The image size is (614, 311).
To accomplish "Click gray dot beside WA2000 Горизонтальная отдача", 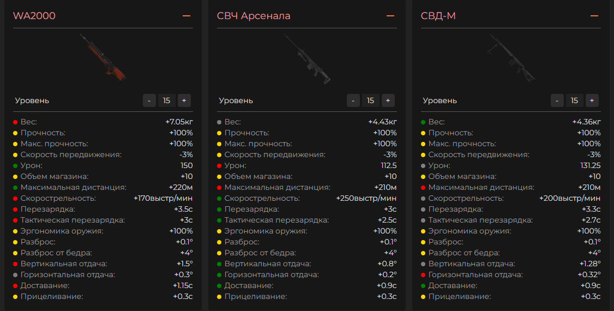I will 15,275.
